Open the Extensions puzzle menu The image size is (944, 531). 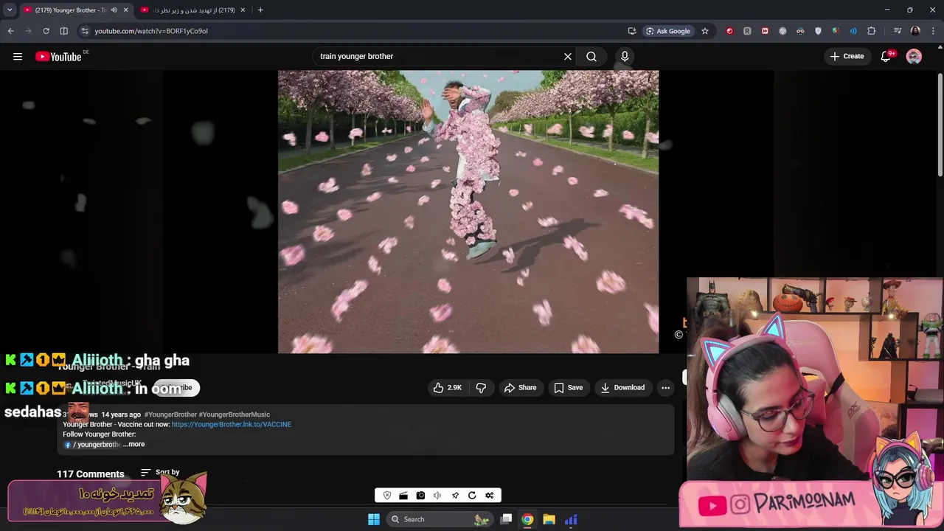[x=872, y=31]
